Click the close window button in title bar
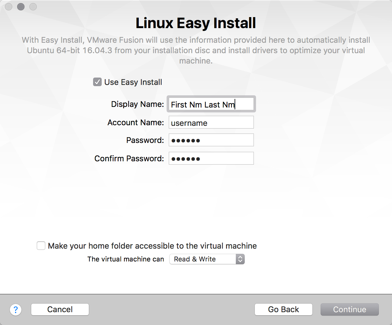The height and width of the screenshot is (325, 392). 9,6
